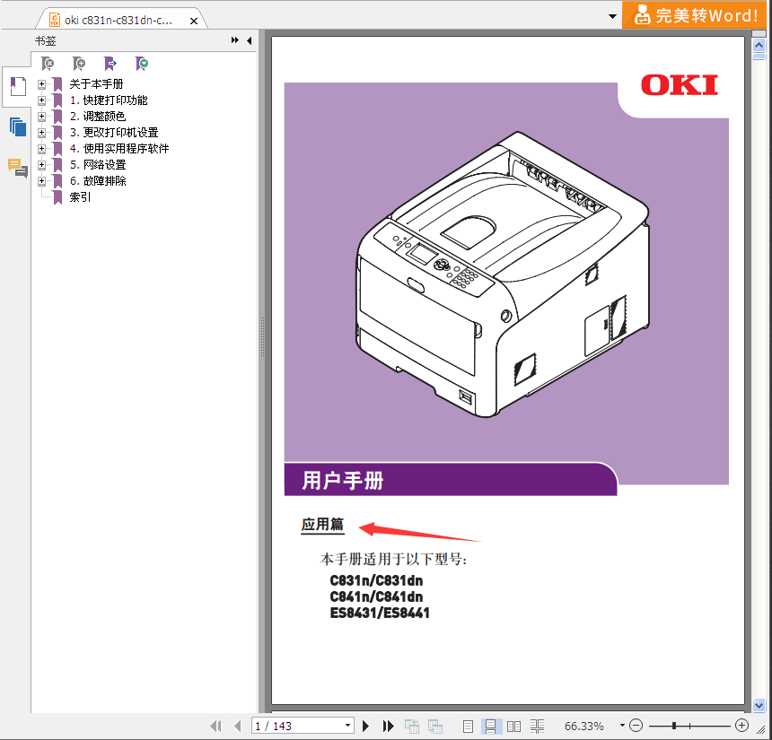
Task: Zoom out with minus button
Action: (x=636, y=726)
